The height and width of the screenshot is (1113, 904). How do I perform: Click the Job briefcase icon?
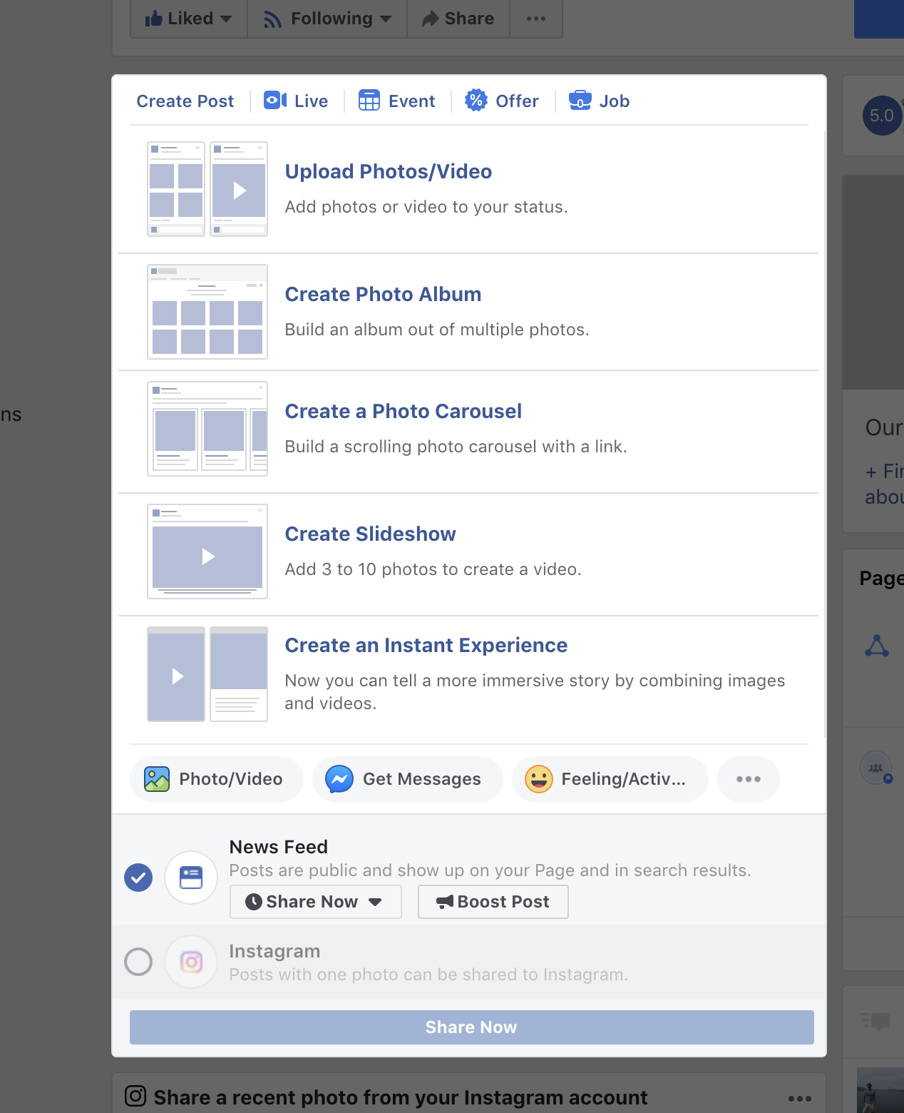(580, 101)
